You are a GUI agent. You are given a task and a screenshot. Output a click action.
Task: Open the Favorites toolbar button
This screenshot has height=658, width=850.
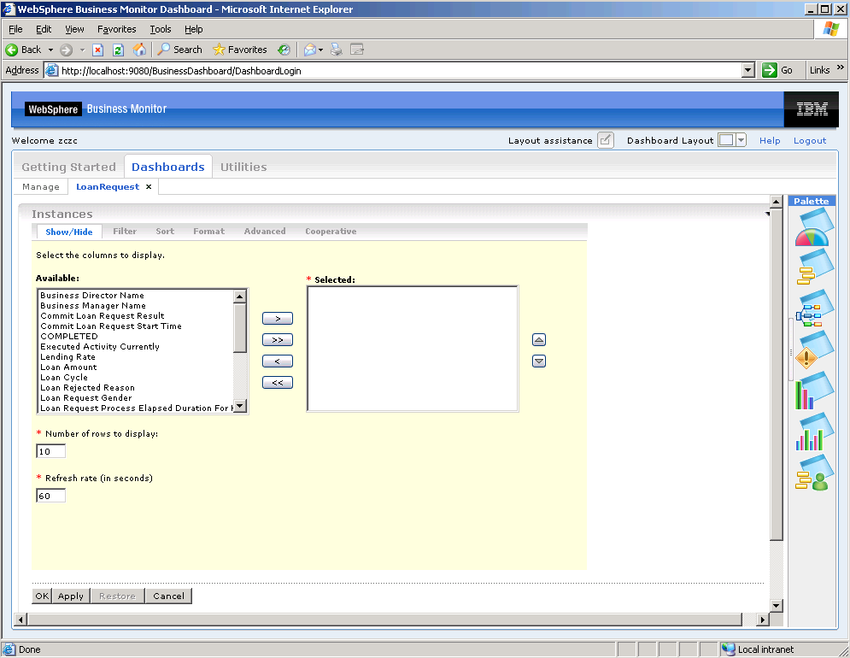coord(239,50)
